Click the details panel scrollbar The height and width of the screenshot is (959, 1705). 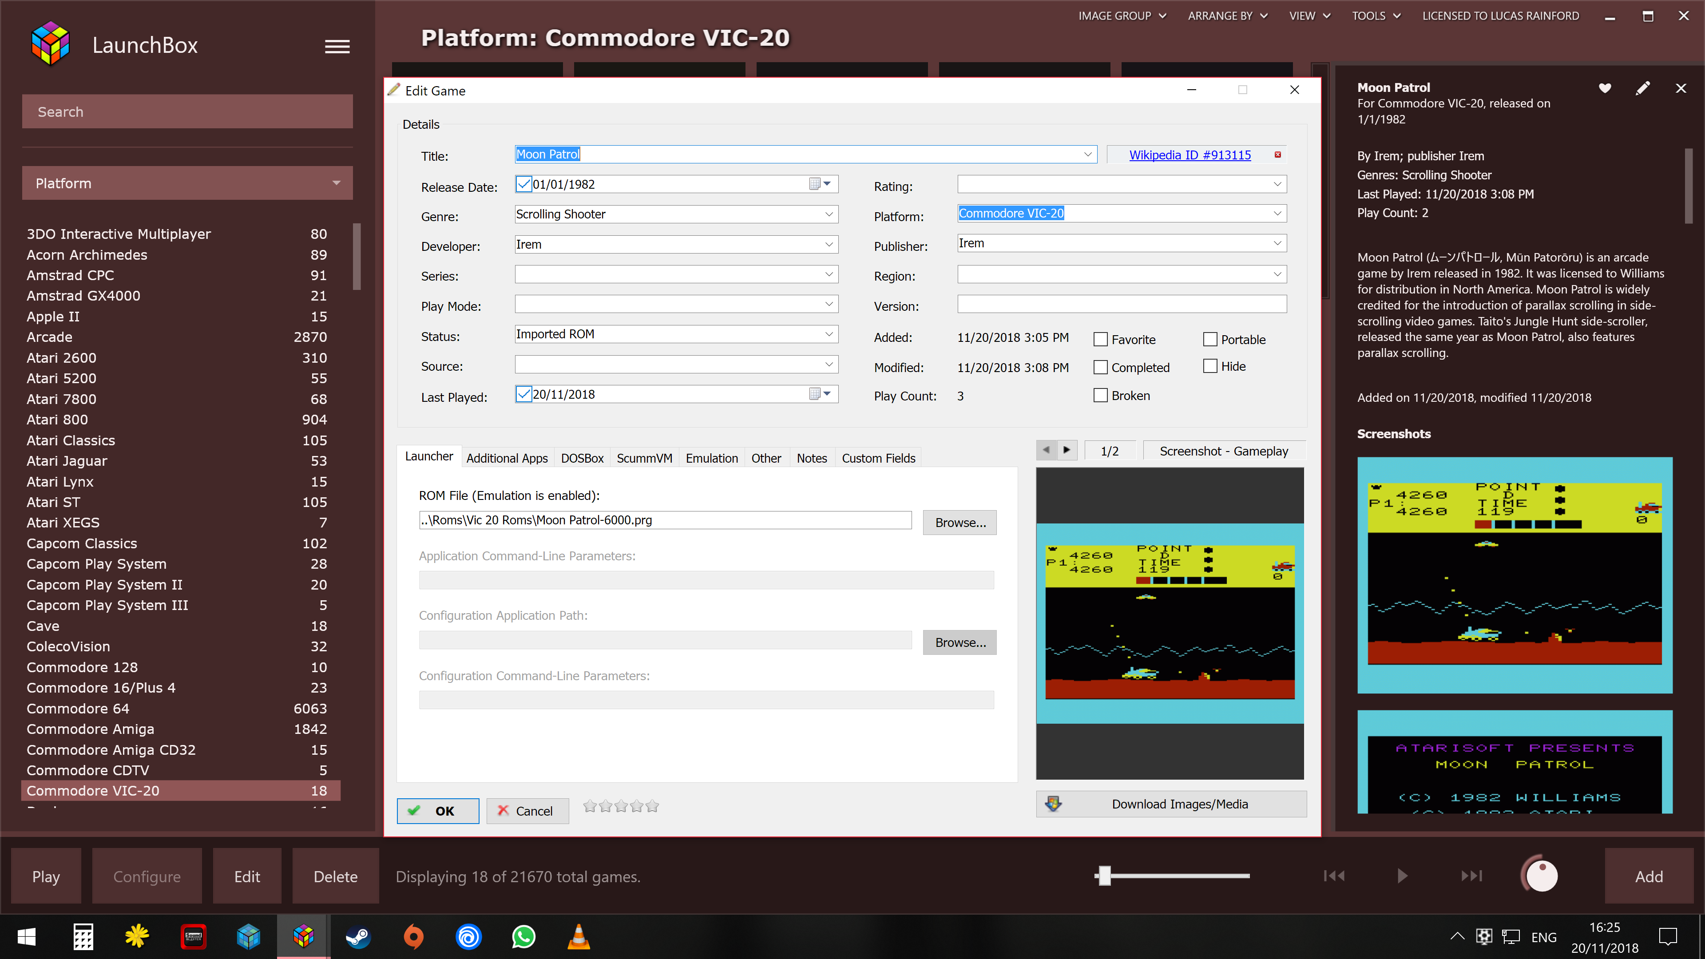(x=1688, y=185)
